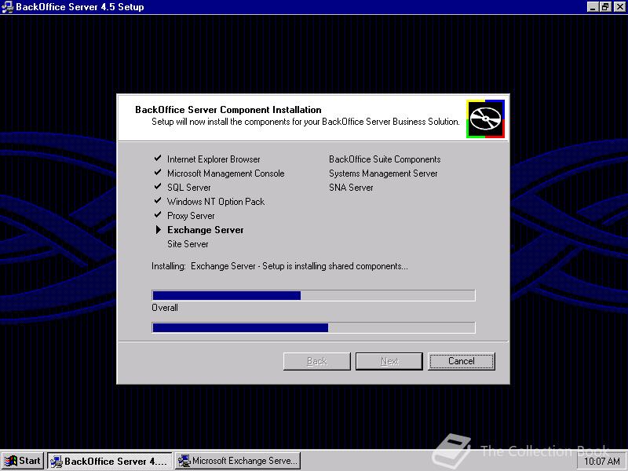
Task: Click the Overall progress bar
Action: [x=313, y=327]
